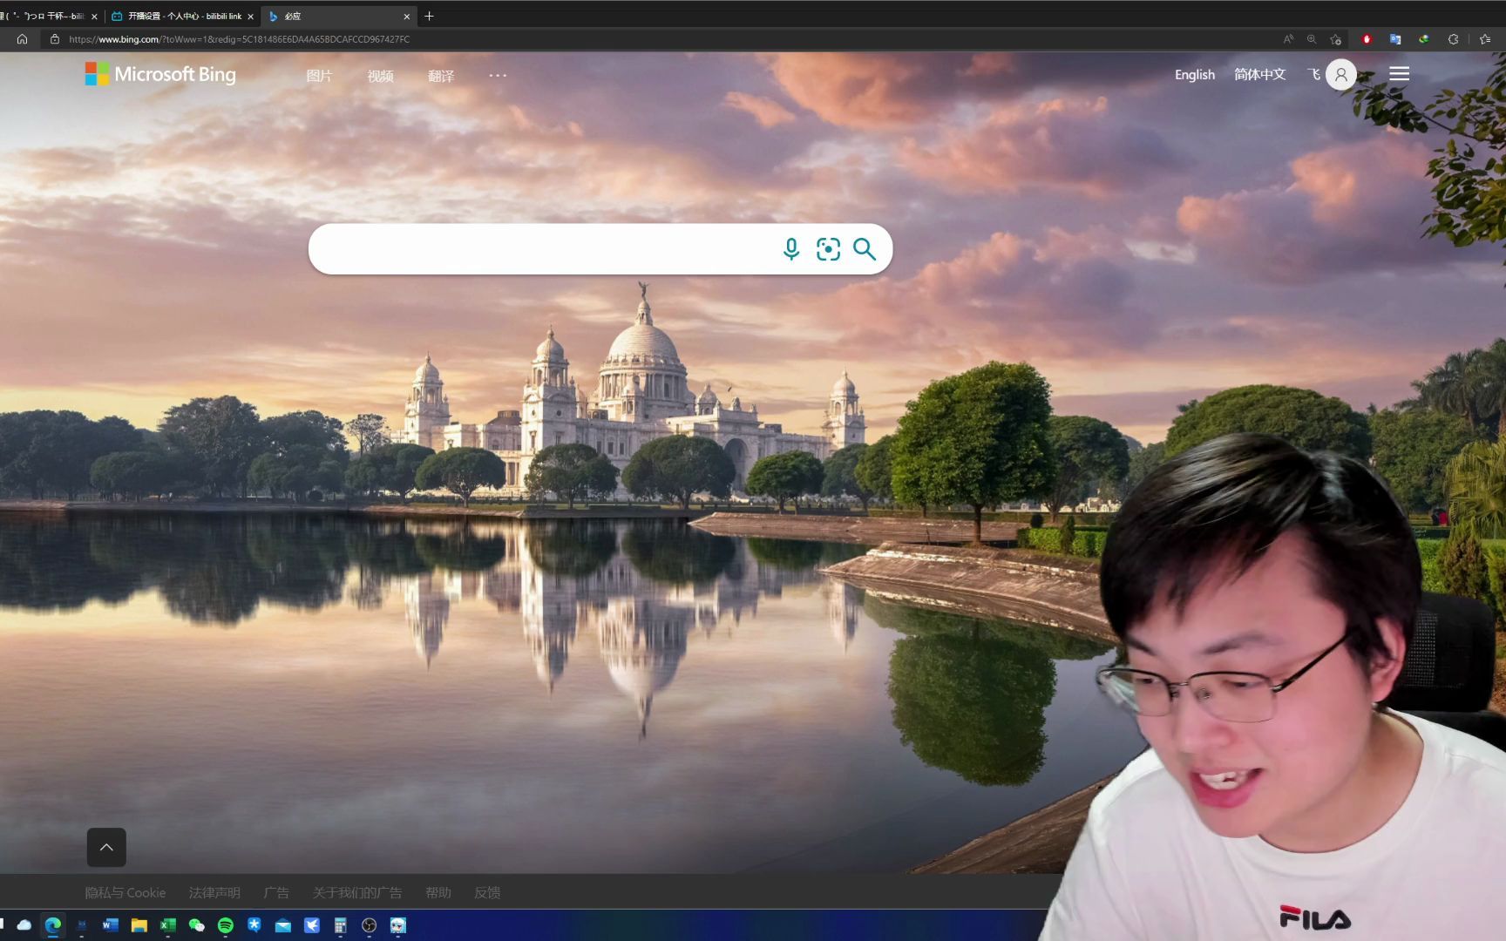
Task: Open the blue asterisk app on taskbar
Action: pyautogui.click(x=254, y=925)
